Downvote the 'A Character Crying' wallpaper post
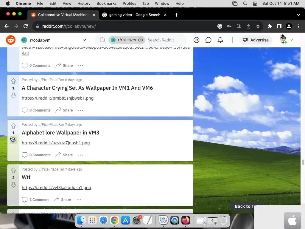 pos(13,95)
